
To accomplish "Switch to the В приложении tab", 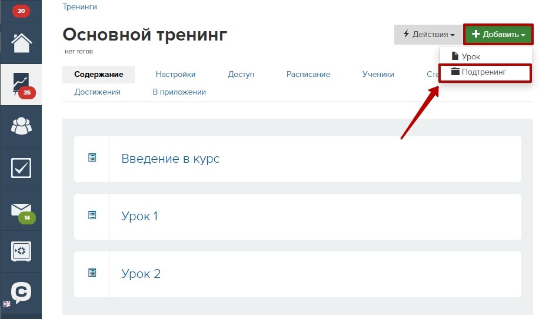I will click(x=179, y=92).
